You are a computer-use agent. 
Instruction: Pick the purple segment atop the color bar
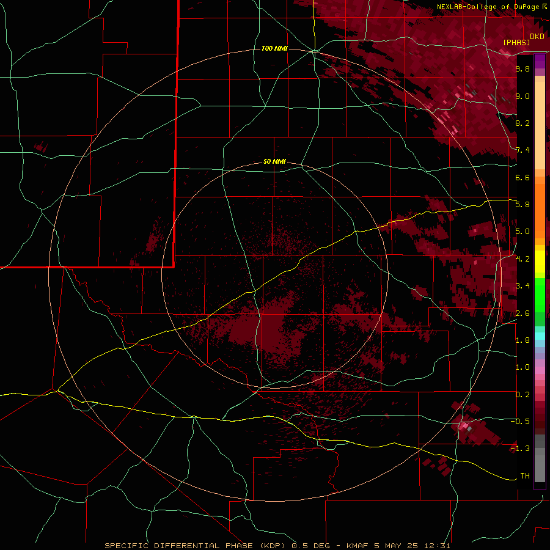pos(540,61)
